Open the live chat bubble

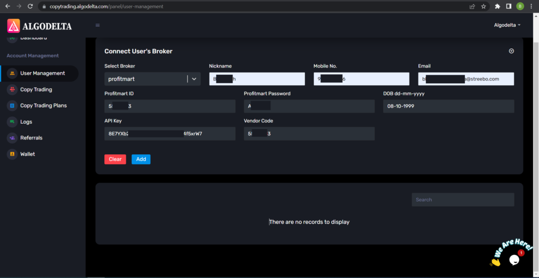coord(514,260)
